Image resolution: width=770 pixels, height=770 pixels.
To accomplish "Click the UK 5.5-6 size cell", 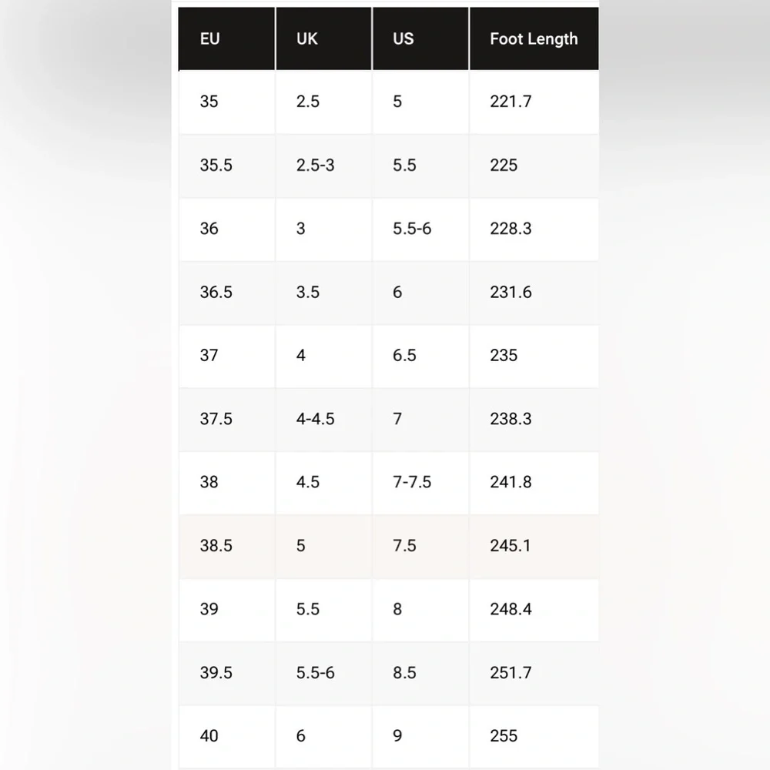I will [x=323, y=673].
